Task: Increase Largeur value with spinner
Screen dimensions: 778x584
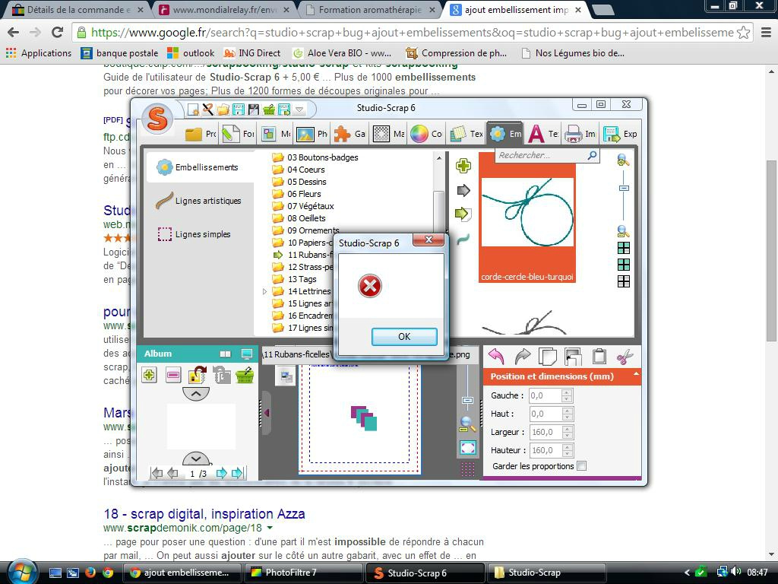Action: pos(567,429)
